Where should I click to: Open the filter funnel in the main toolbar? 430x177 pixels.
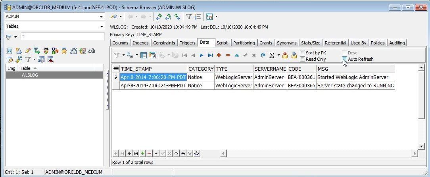[x=189, y=17]
